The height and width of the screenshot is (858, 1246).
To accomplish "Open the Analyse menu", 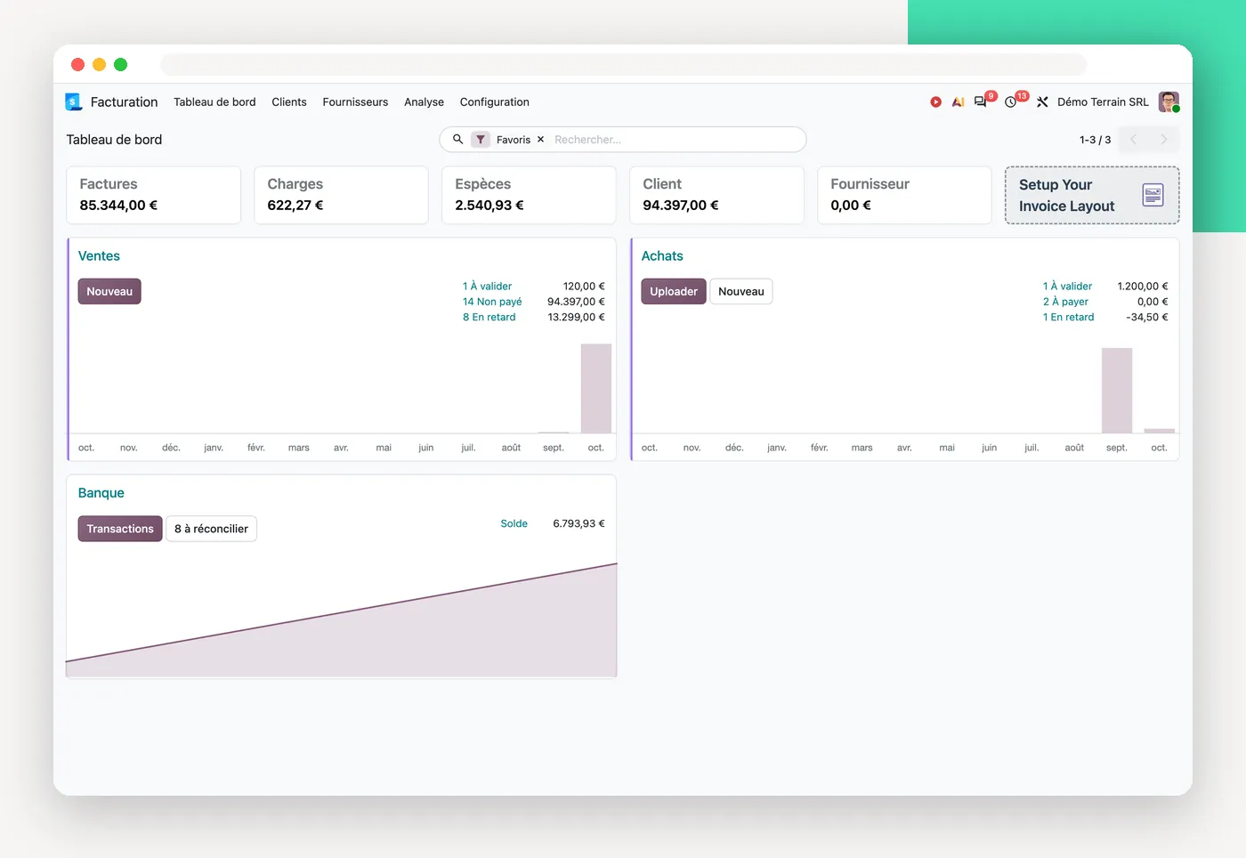I will click(424, 102).
